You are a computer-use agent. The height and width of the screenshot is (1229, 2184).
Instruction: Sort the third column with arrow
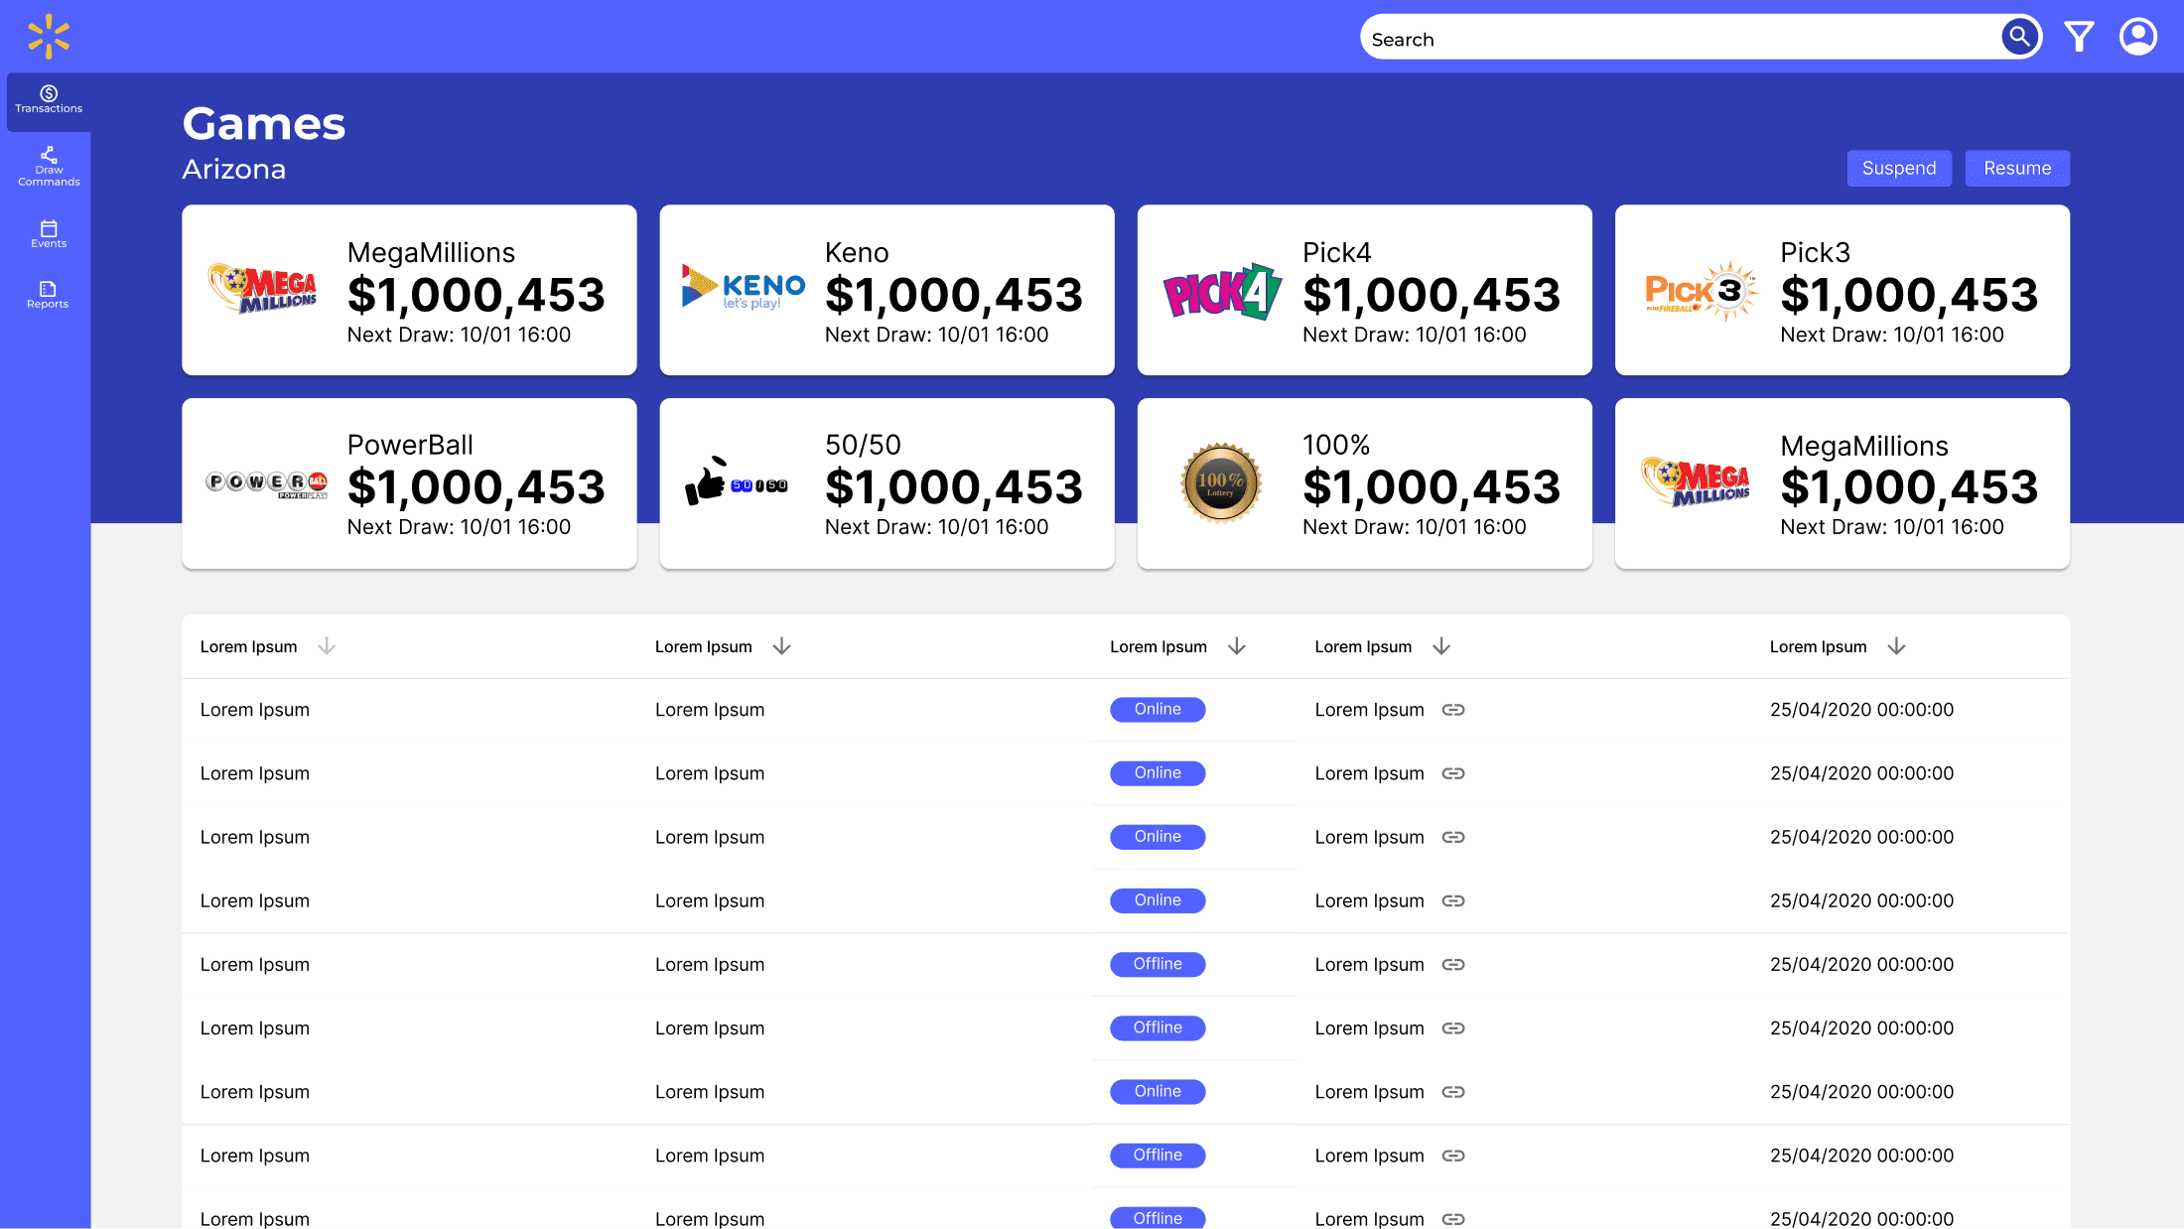tap(1236, 646)
